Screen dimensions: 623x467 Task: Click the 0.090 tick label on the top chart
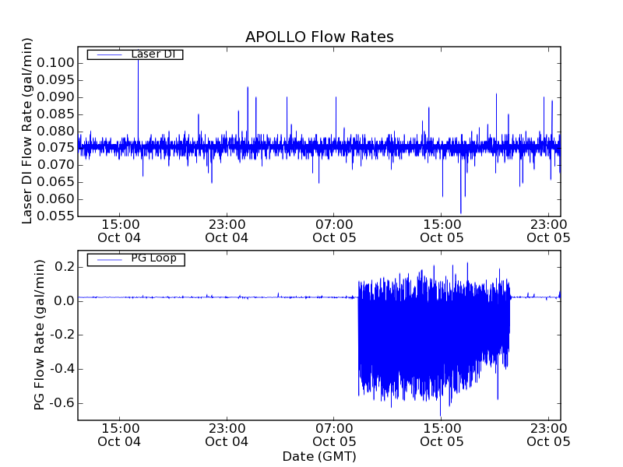tap(55, 97)
